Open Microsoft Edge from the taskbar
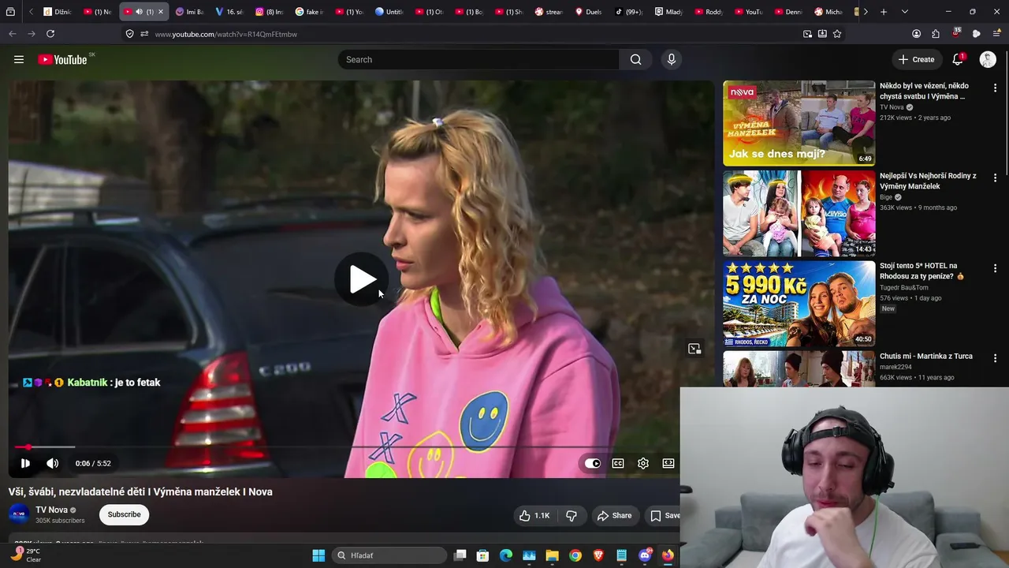This screenshot has height=568, width=1009. click(506, 555)
